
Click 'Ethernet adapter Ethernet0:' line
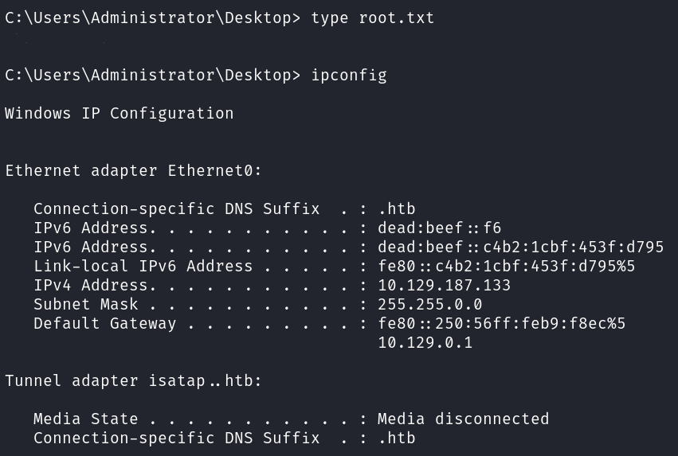coord(134,170)
